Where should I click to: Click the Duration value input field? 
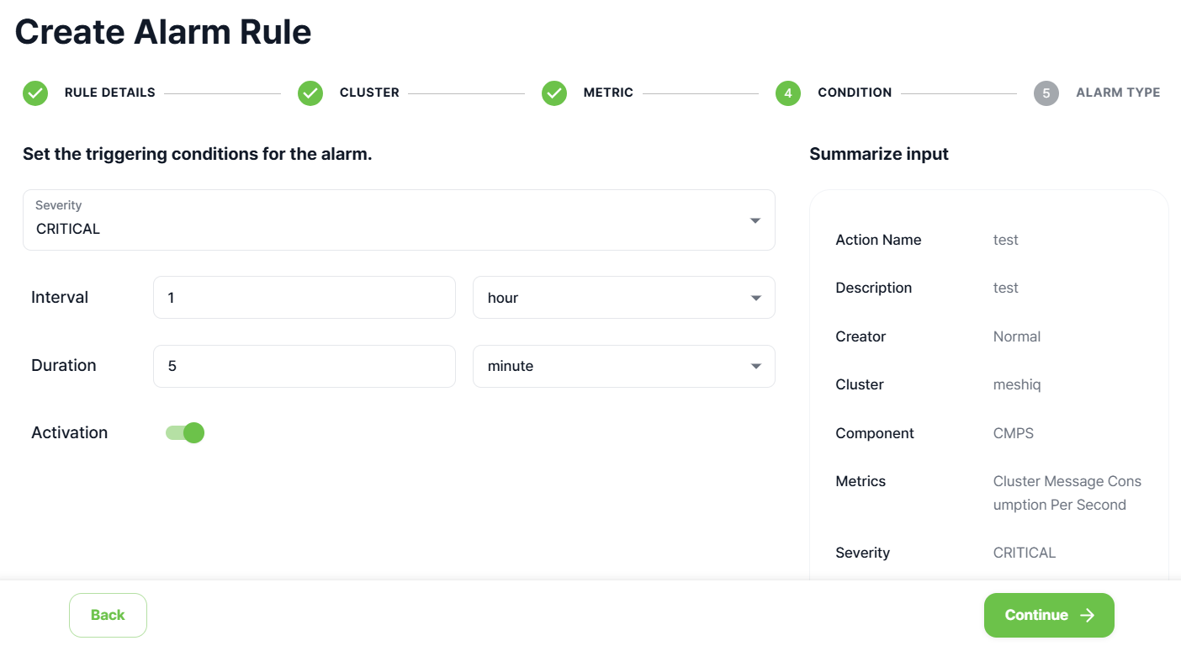pos(304,367)
